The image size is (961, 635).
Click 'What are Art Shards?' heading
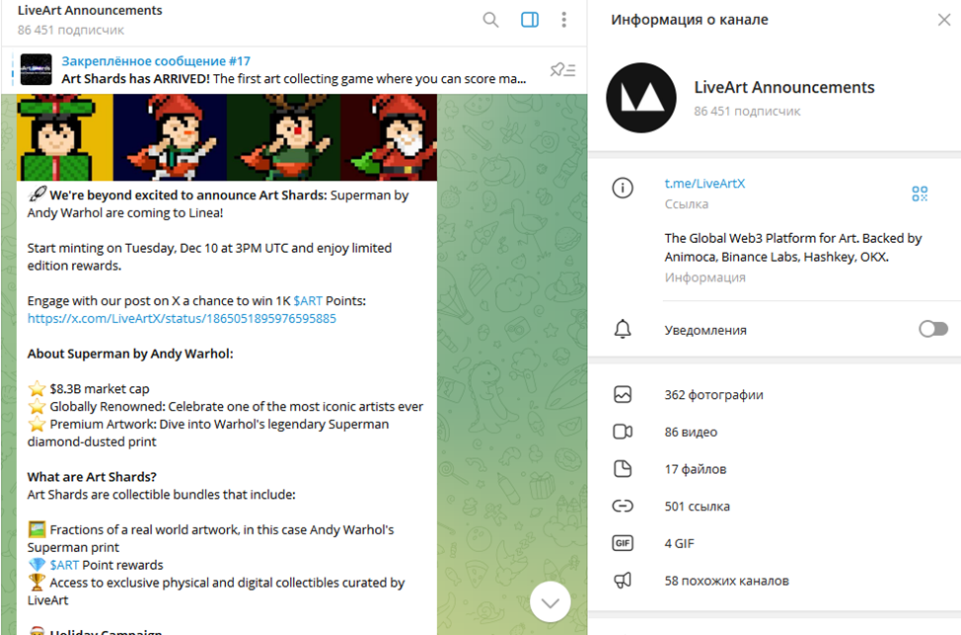92,477
